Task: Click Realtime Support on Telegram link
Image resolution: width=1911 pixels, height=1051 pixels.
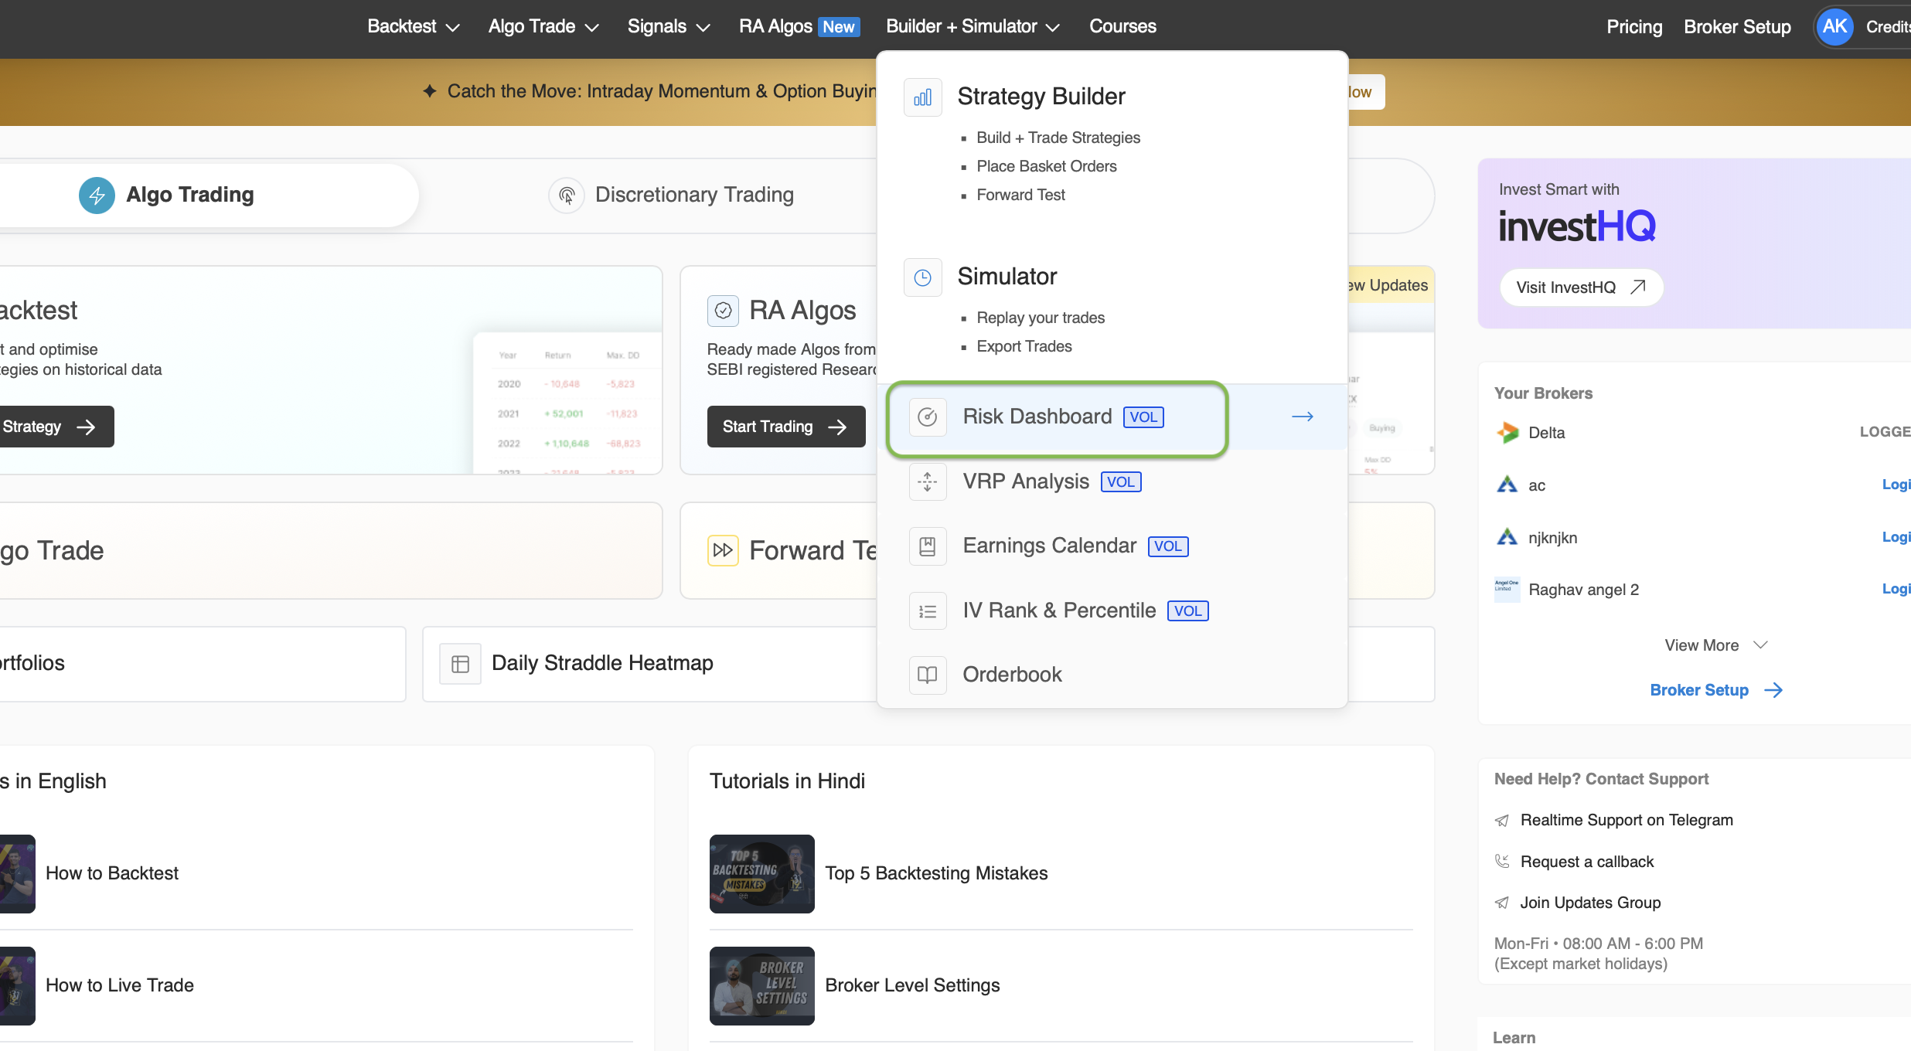Action: (x=1627, y=821)
